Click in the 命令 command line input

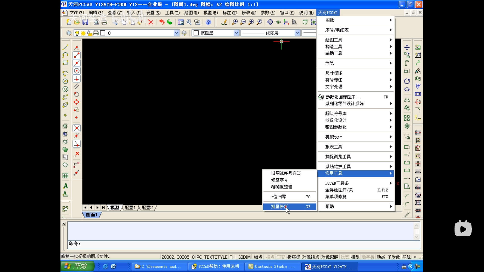point(243,244)
